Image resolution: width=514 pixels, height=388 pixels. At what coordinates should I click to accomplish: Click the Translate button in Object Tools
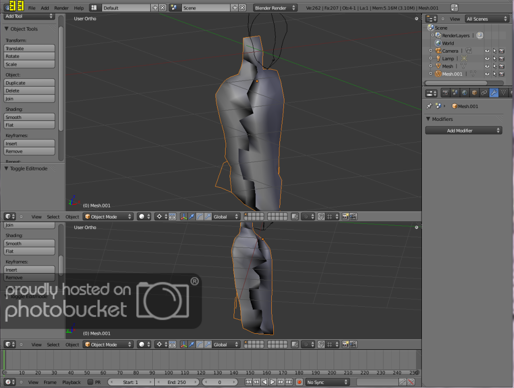click(29, 49)
